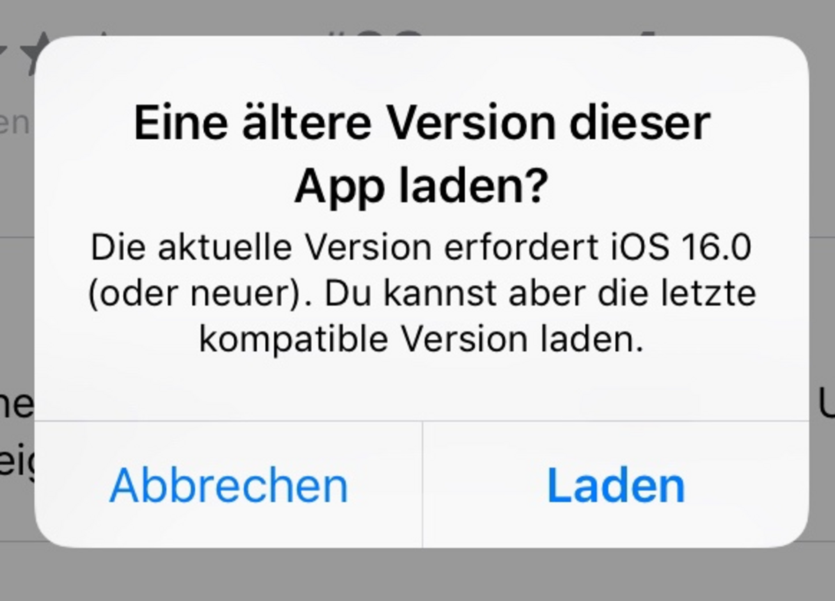Click the vertical divider between the two buttons
Image resolution: width=835 pixels, height=601 pixels.
422,484
